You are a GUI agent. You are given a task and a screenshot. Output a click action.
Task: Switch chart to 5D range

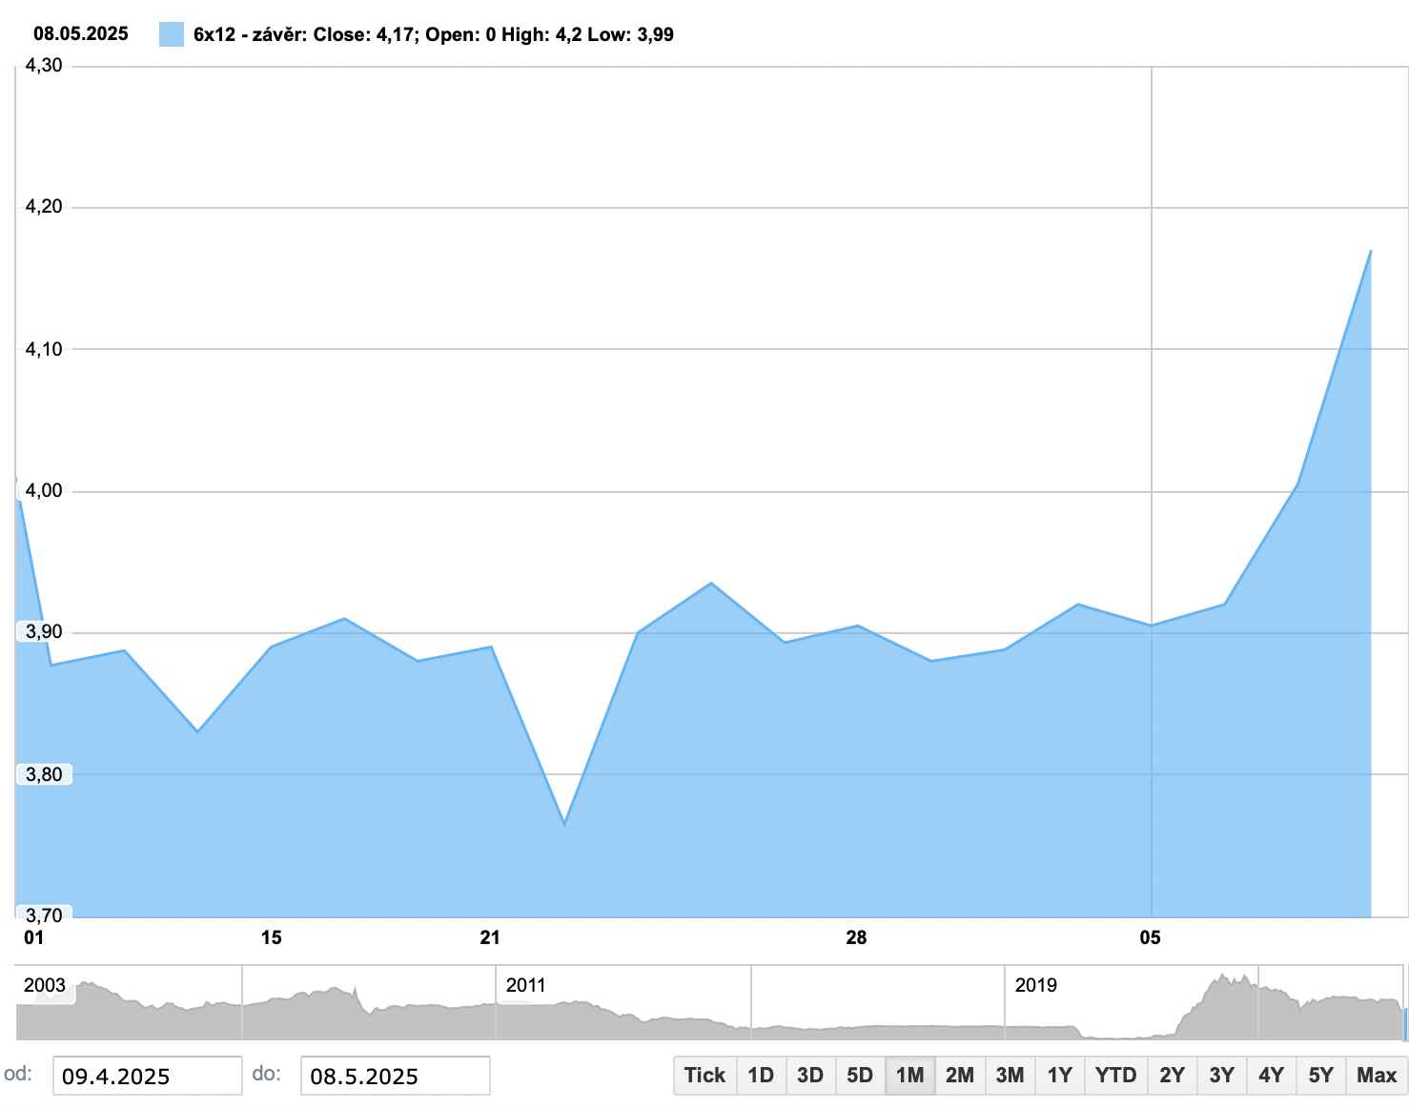[x=860, y=1075]
